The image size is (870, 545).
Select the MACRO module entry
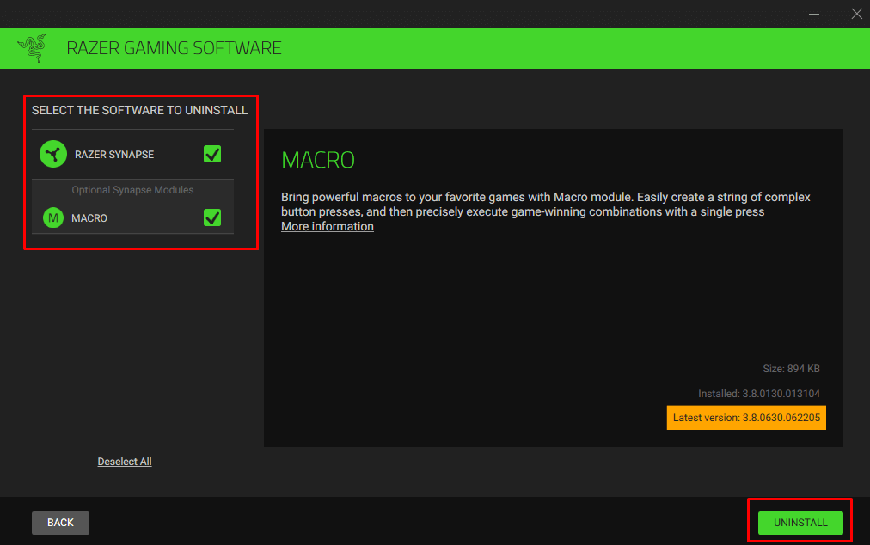coord(132,218)
